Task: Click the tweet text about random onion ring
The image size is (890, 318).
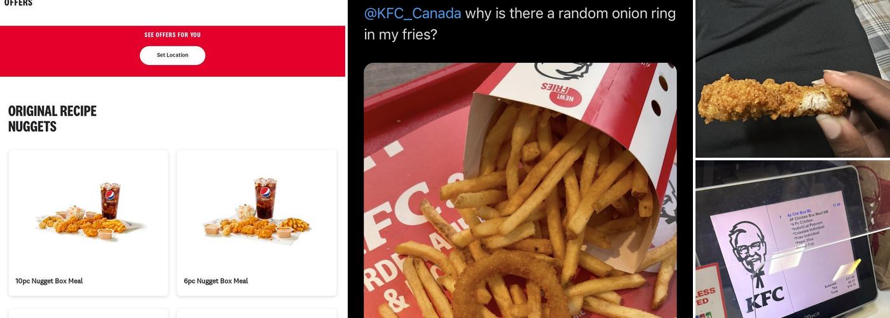Action: tap(519, 24)
